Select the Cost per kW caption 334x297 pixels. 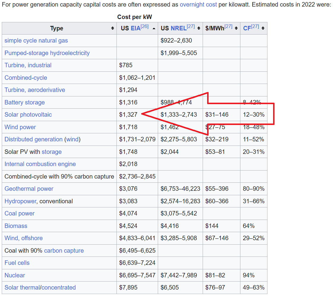tap(135, 17)
